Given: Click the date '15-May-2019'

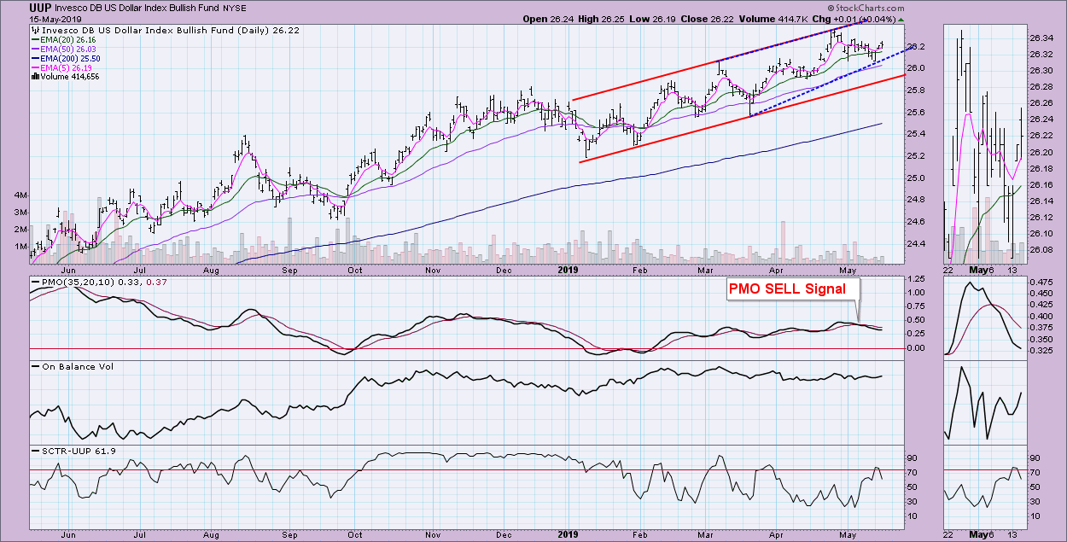Looking at the screenshot, I should (x=55, y=19).
